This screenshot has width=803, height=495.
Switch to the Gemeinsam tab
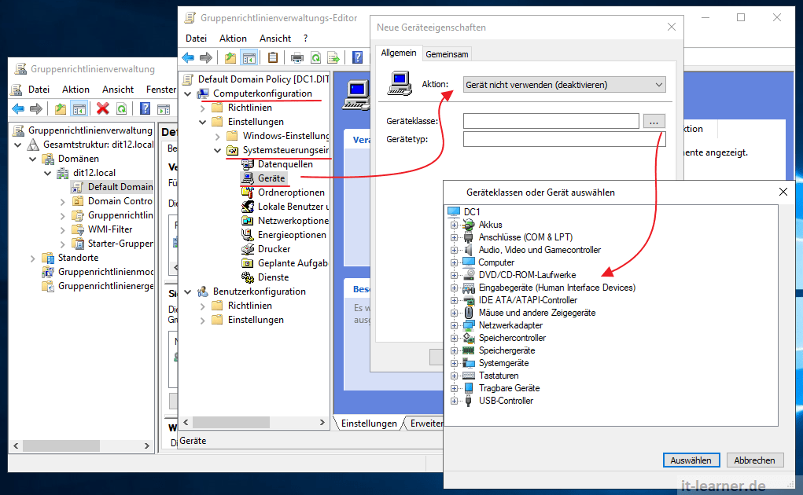pos(447,54)
